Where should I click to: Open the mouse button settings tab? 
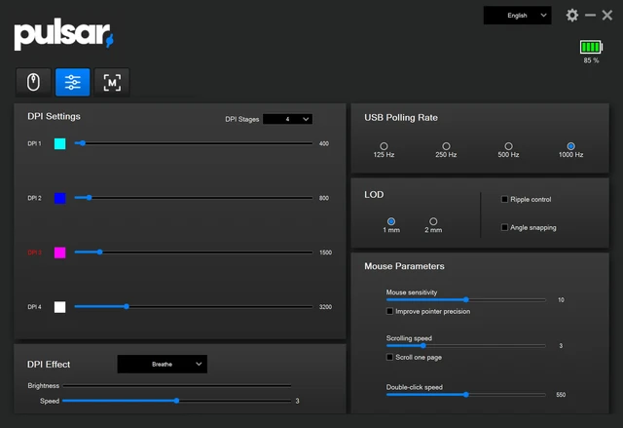(x=33, y=82)
